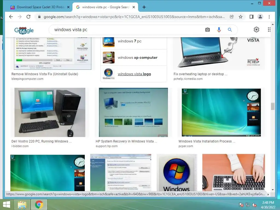This screenshot has width=280, height=210.
Task: Click the forward navigation arrow
Action: point(20,17)
